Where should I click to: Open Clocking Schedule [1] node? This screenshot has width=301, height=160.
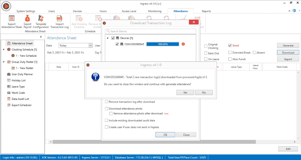coord(22,49)
